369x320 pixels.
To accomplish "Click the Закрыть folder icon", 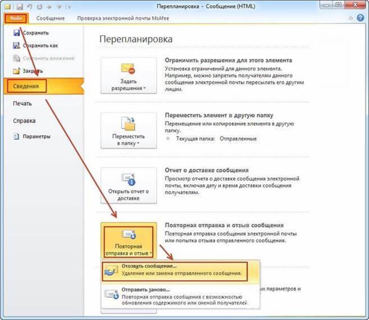I will [x=16, y=71].
